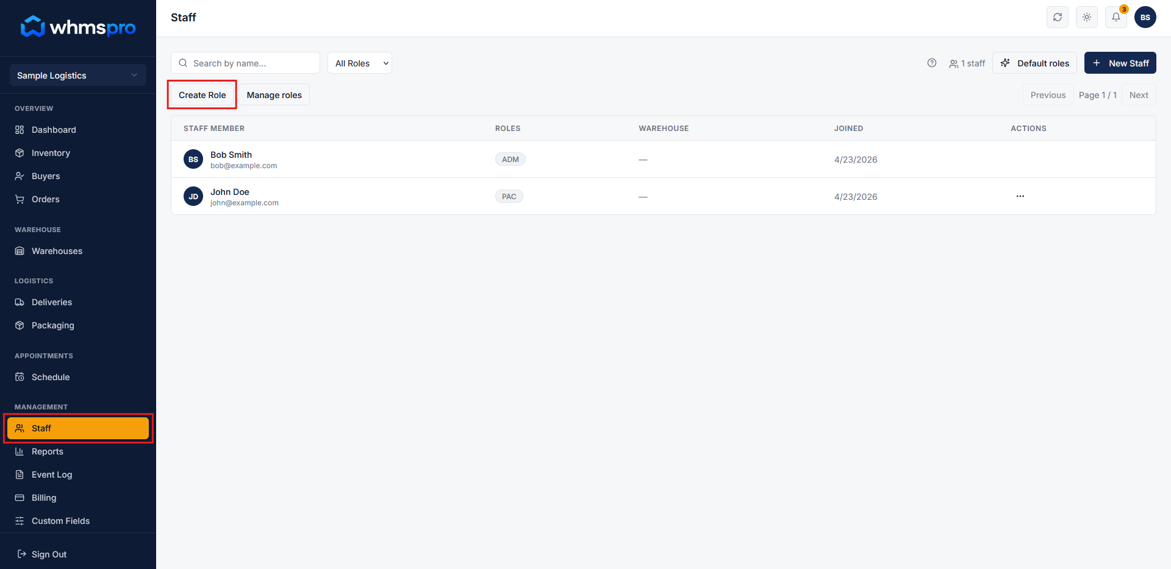
Task: Open Manage roles
Action: click(274, 94)
